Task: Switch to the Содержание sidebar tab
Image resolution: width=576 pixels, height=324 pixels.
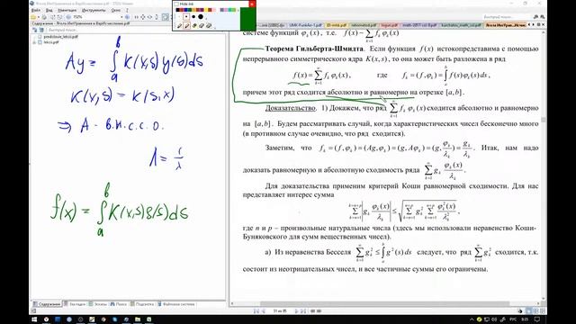Action: point(47,304)
